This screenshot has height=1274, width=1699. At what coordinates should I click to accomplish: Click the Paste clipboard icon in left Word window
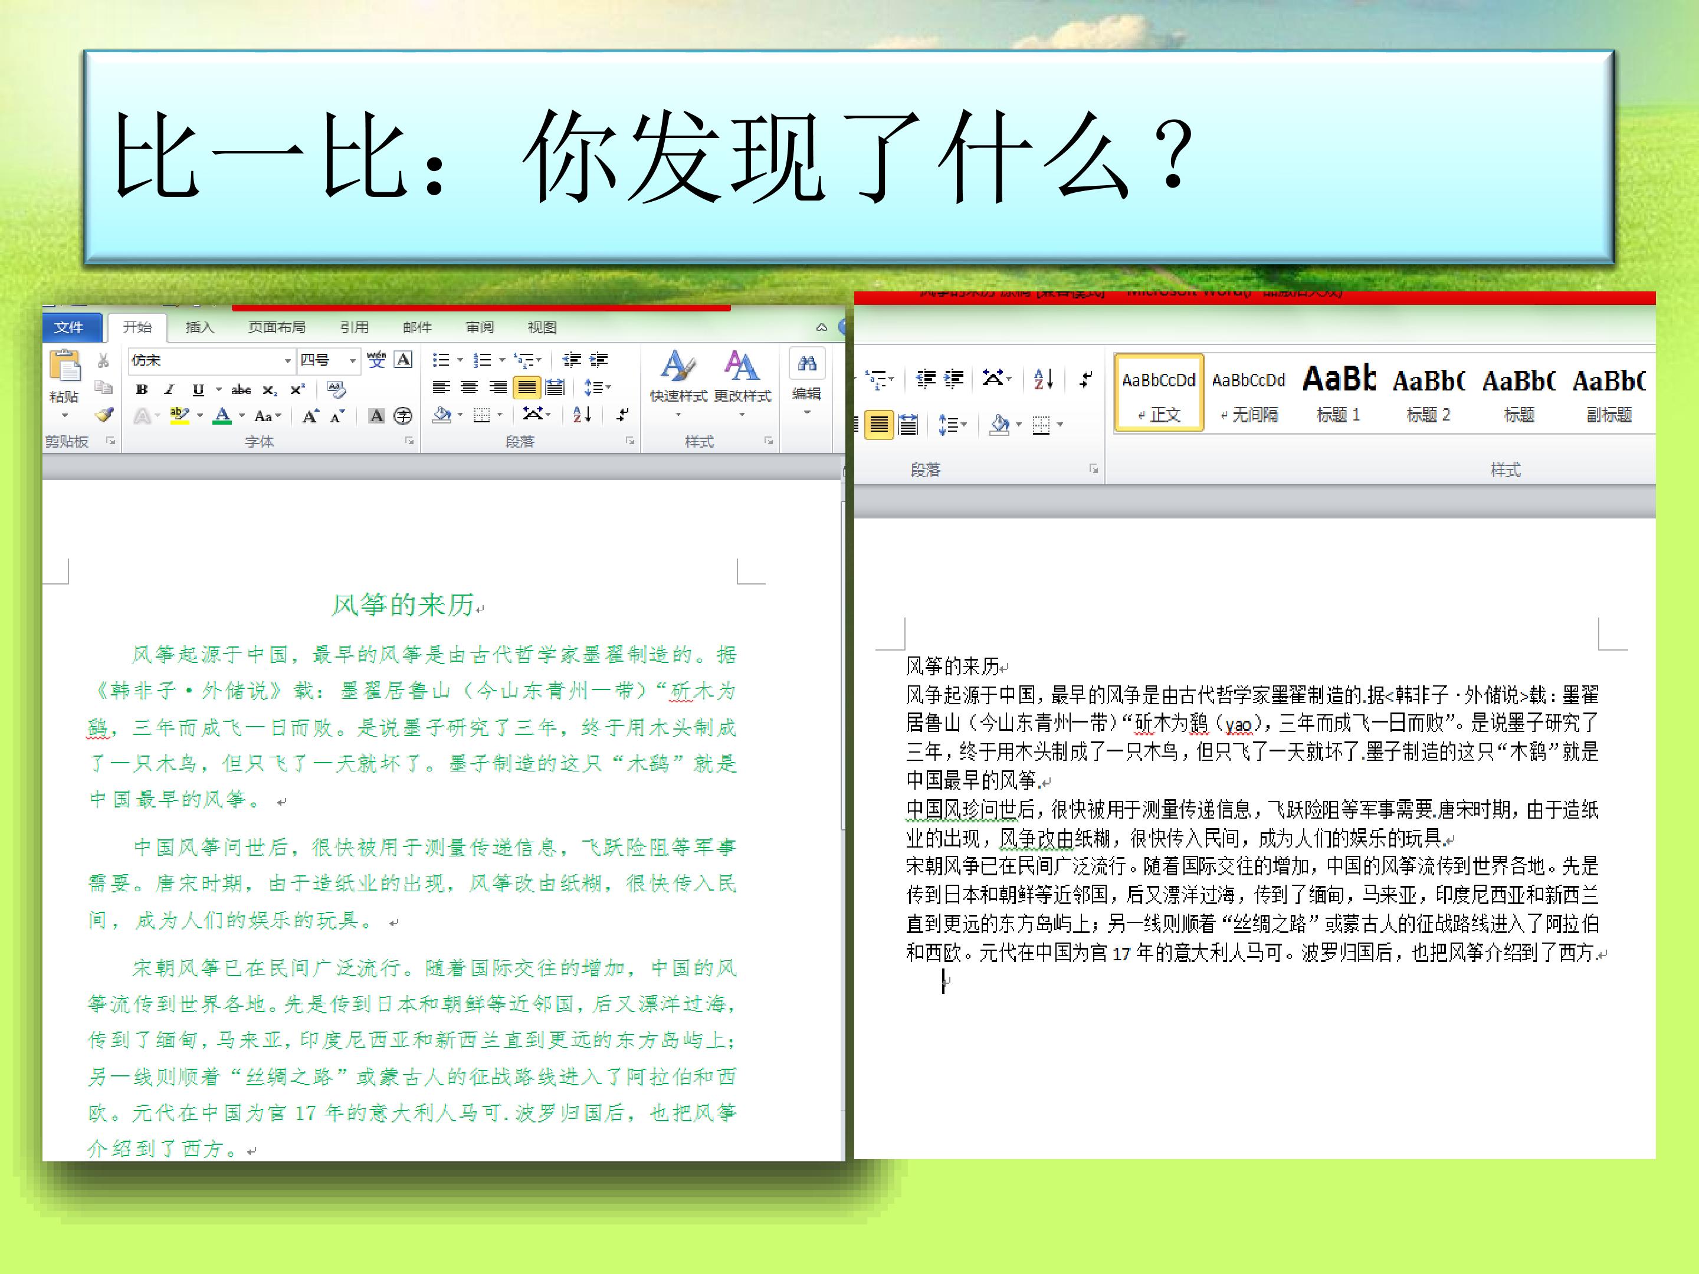[64, 367]
